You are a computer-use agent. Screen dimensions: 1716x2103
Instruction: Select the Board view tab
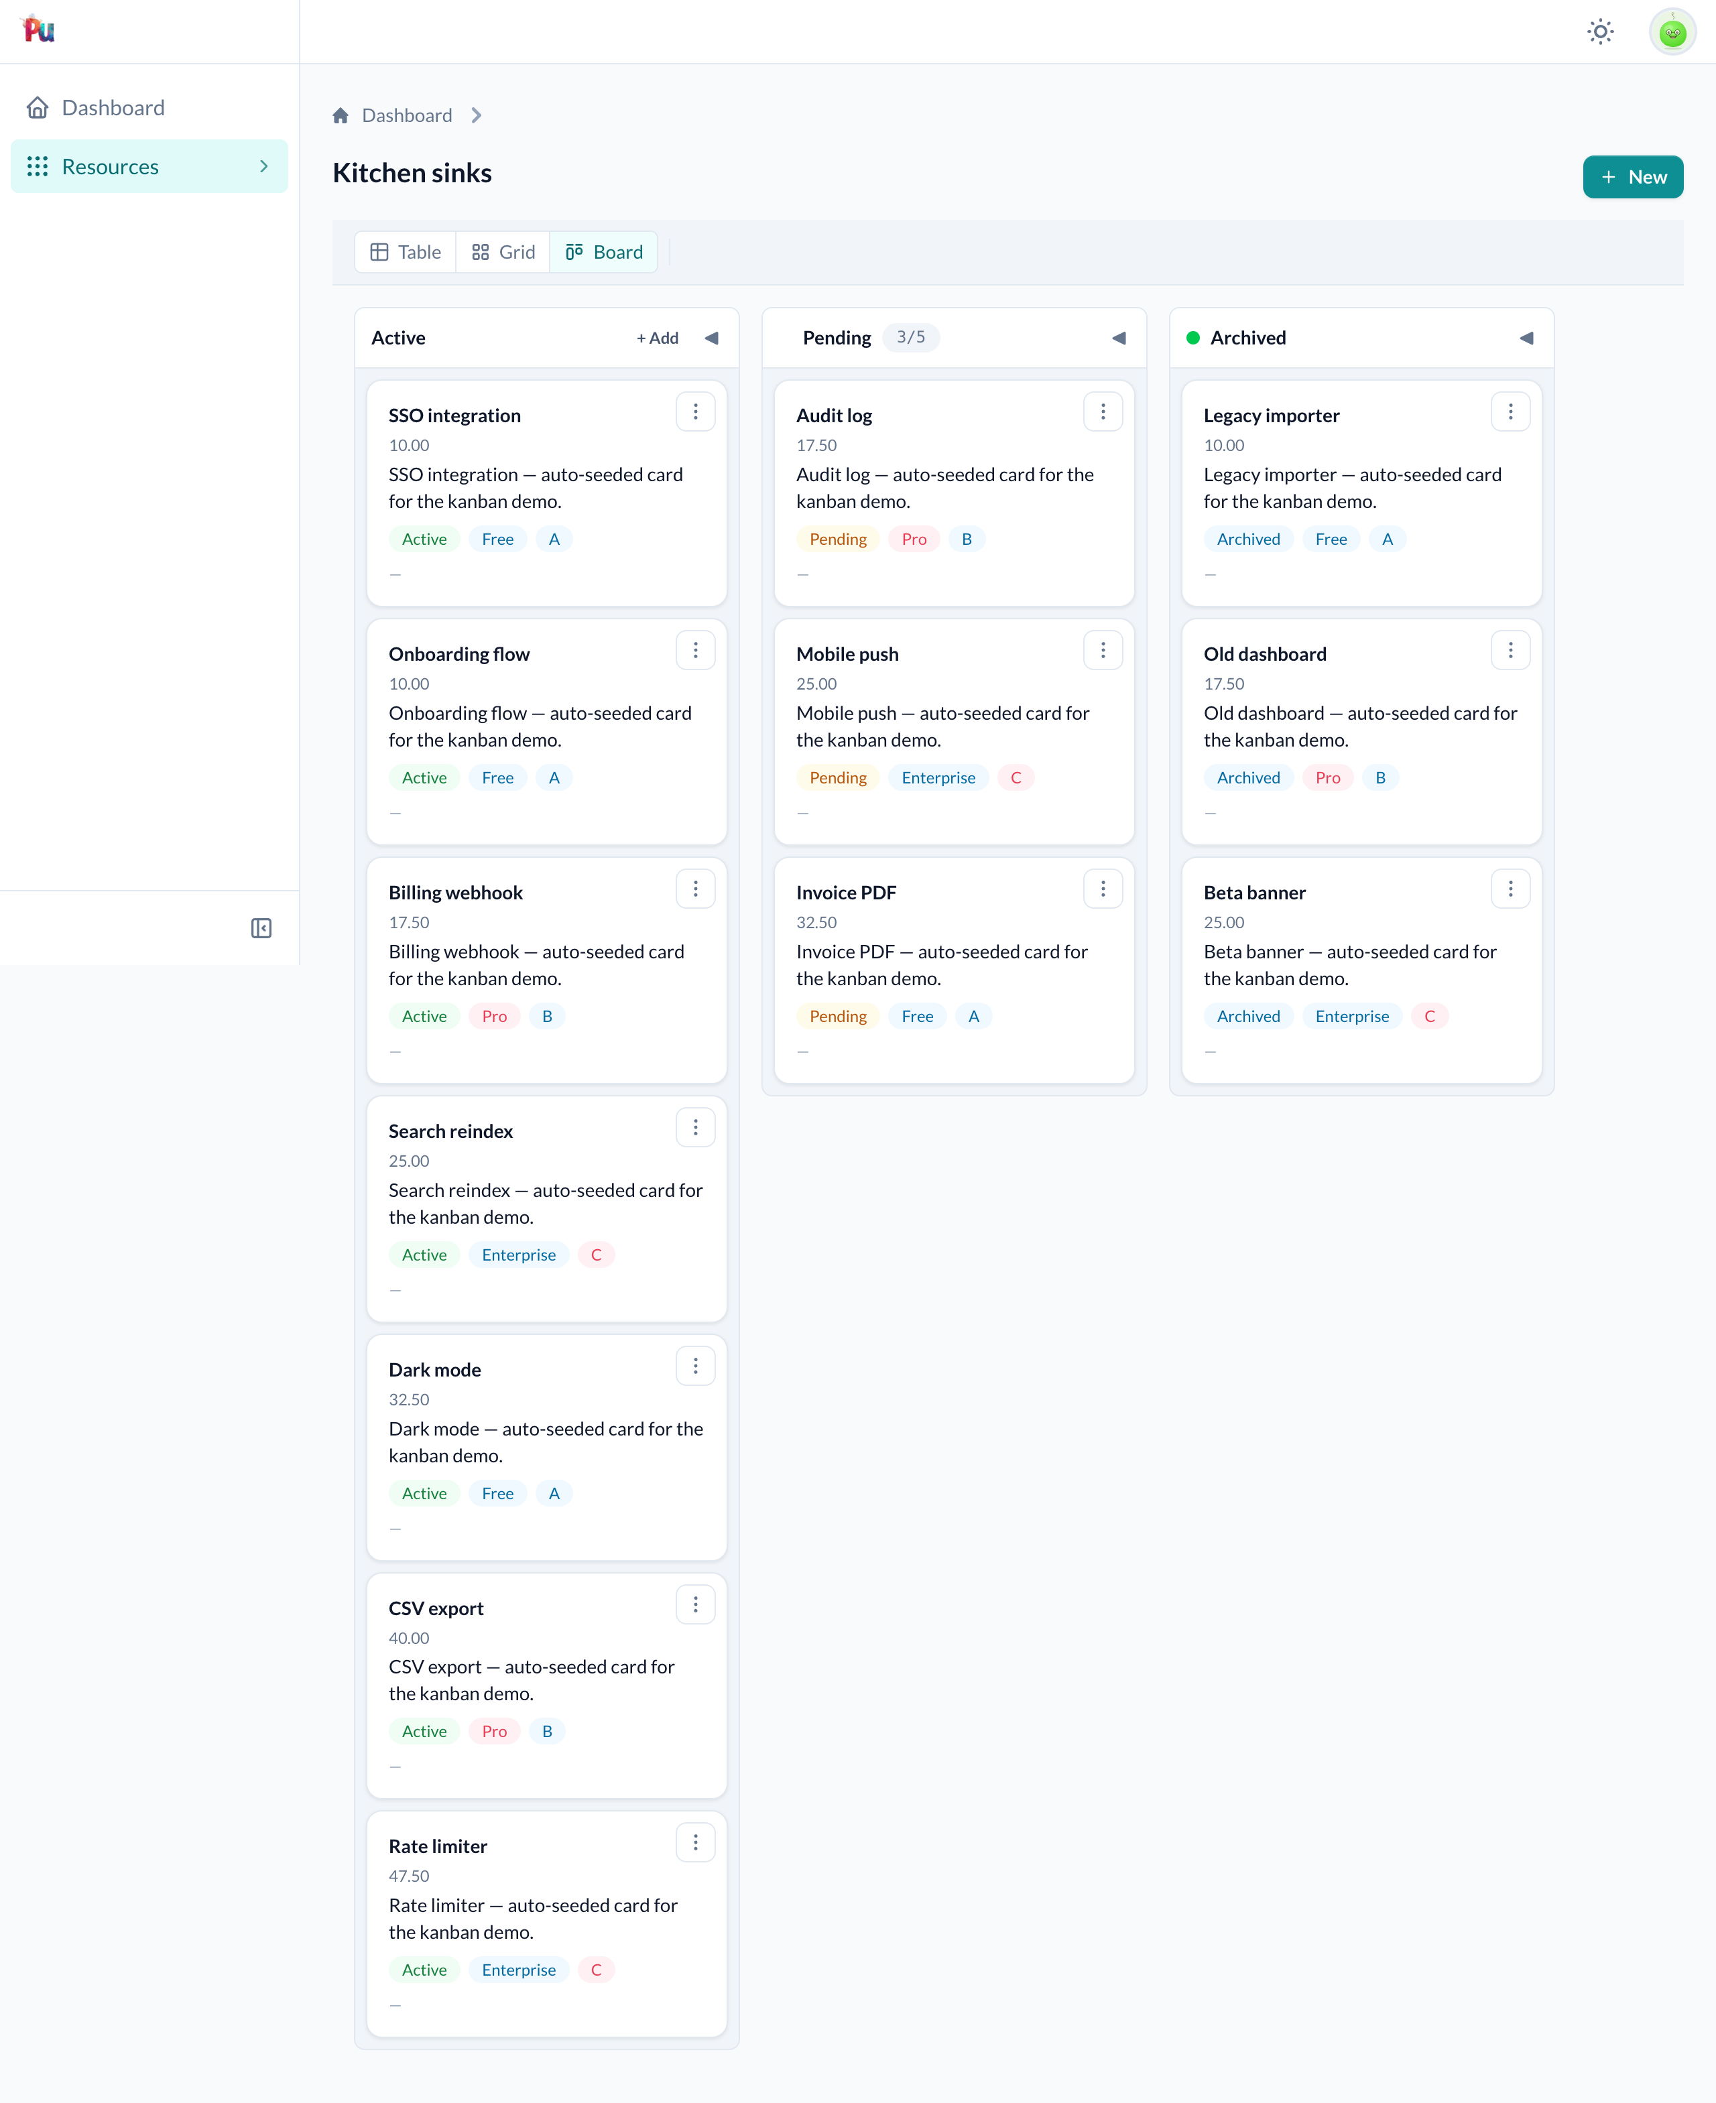[604, 252]
